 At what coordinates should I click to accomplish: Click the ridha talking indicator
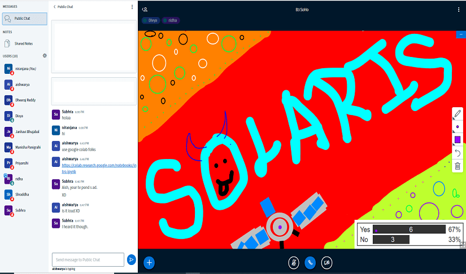pos(171,20)
